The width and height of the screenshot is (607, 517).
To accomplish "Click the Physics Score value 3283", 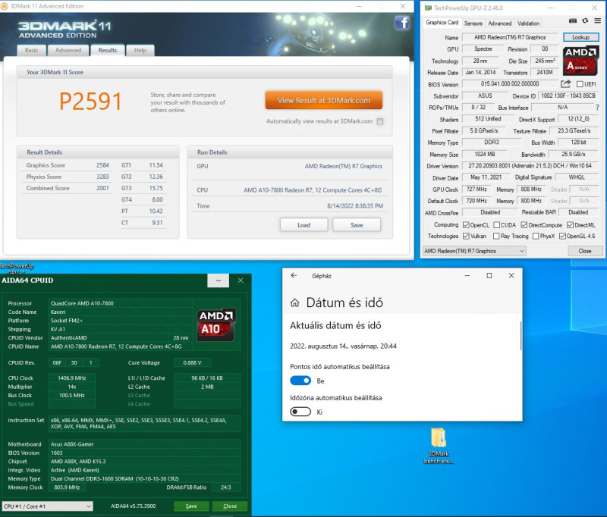I will 102,177.
